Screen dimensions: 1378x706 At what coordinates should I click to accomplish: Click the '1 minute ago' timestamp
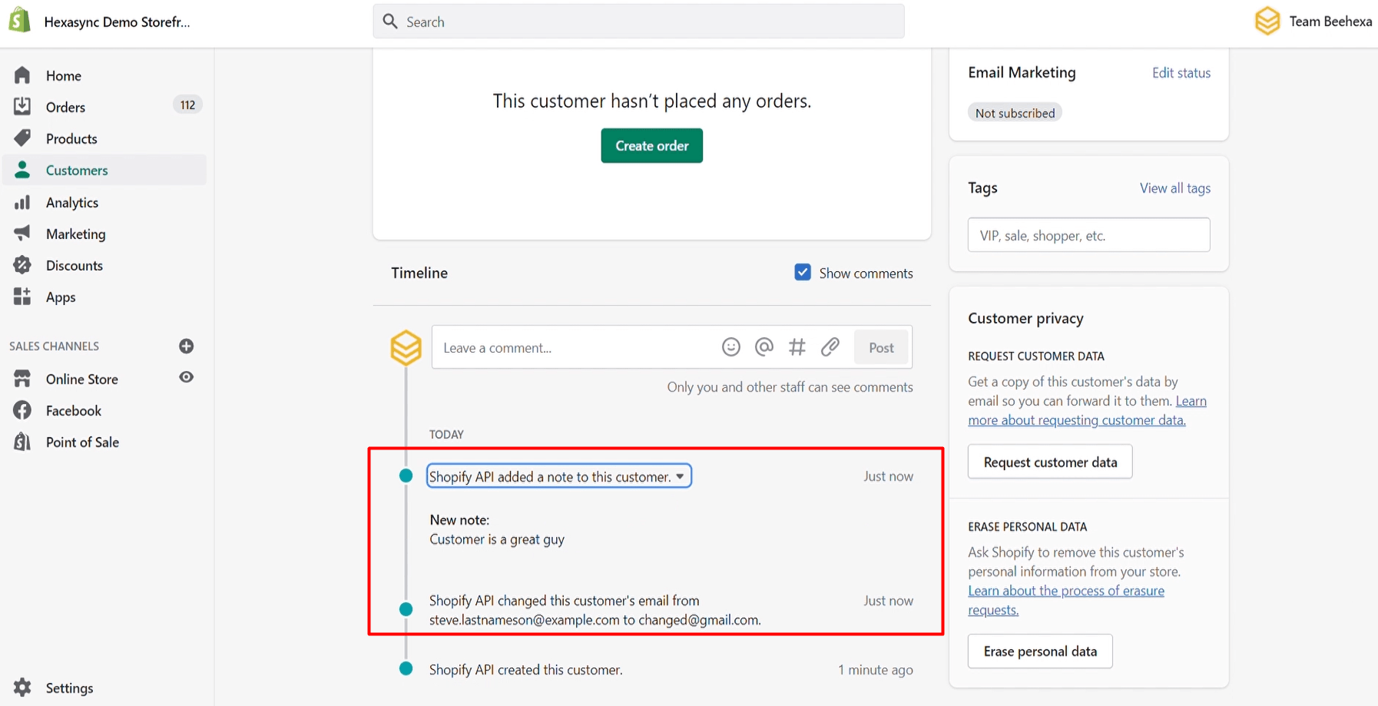tap(876, 670)
